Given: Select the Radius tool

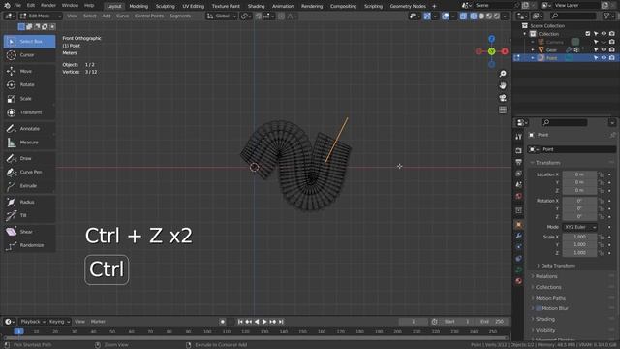Looking at the screenshot, I should pyautogui.click(x=29, y=202).
